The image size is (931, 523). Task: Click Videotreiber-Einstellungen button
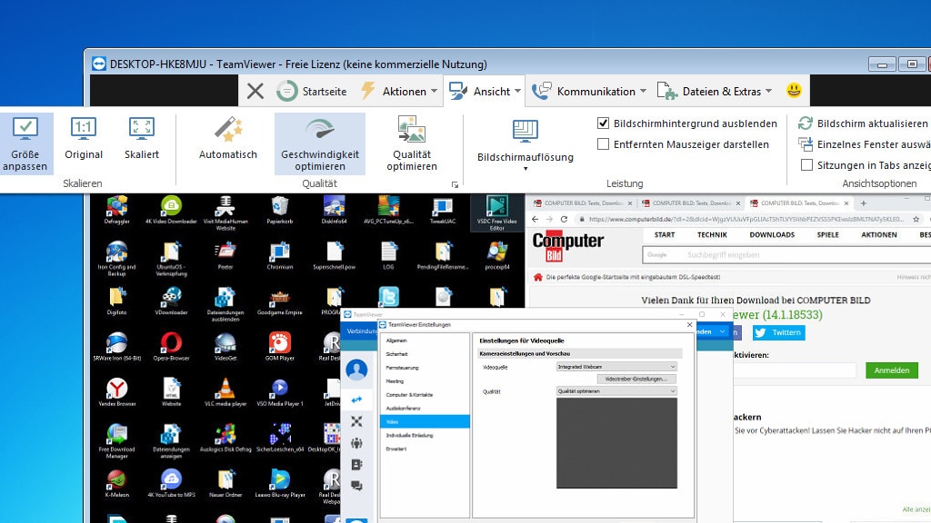point(636,379)
